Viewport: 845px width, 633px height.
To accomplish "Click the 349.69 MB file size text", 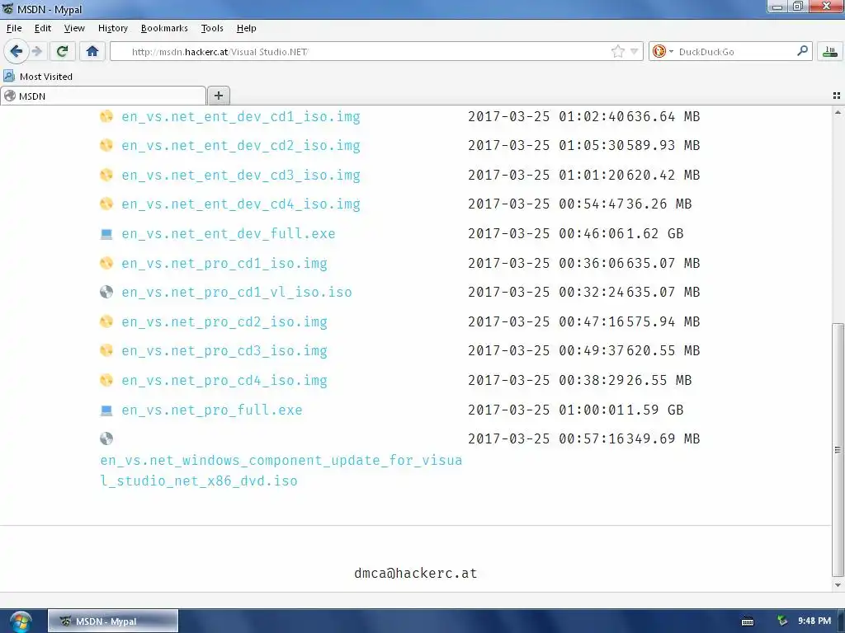I will click(x=663, y=438).
